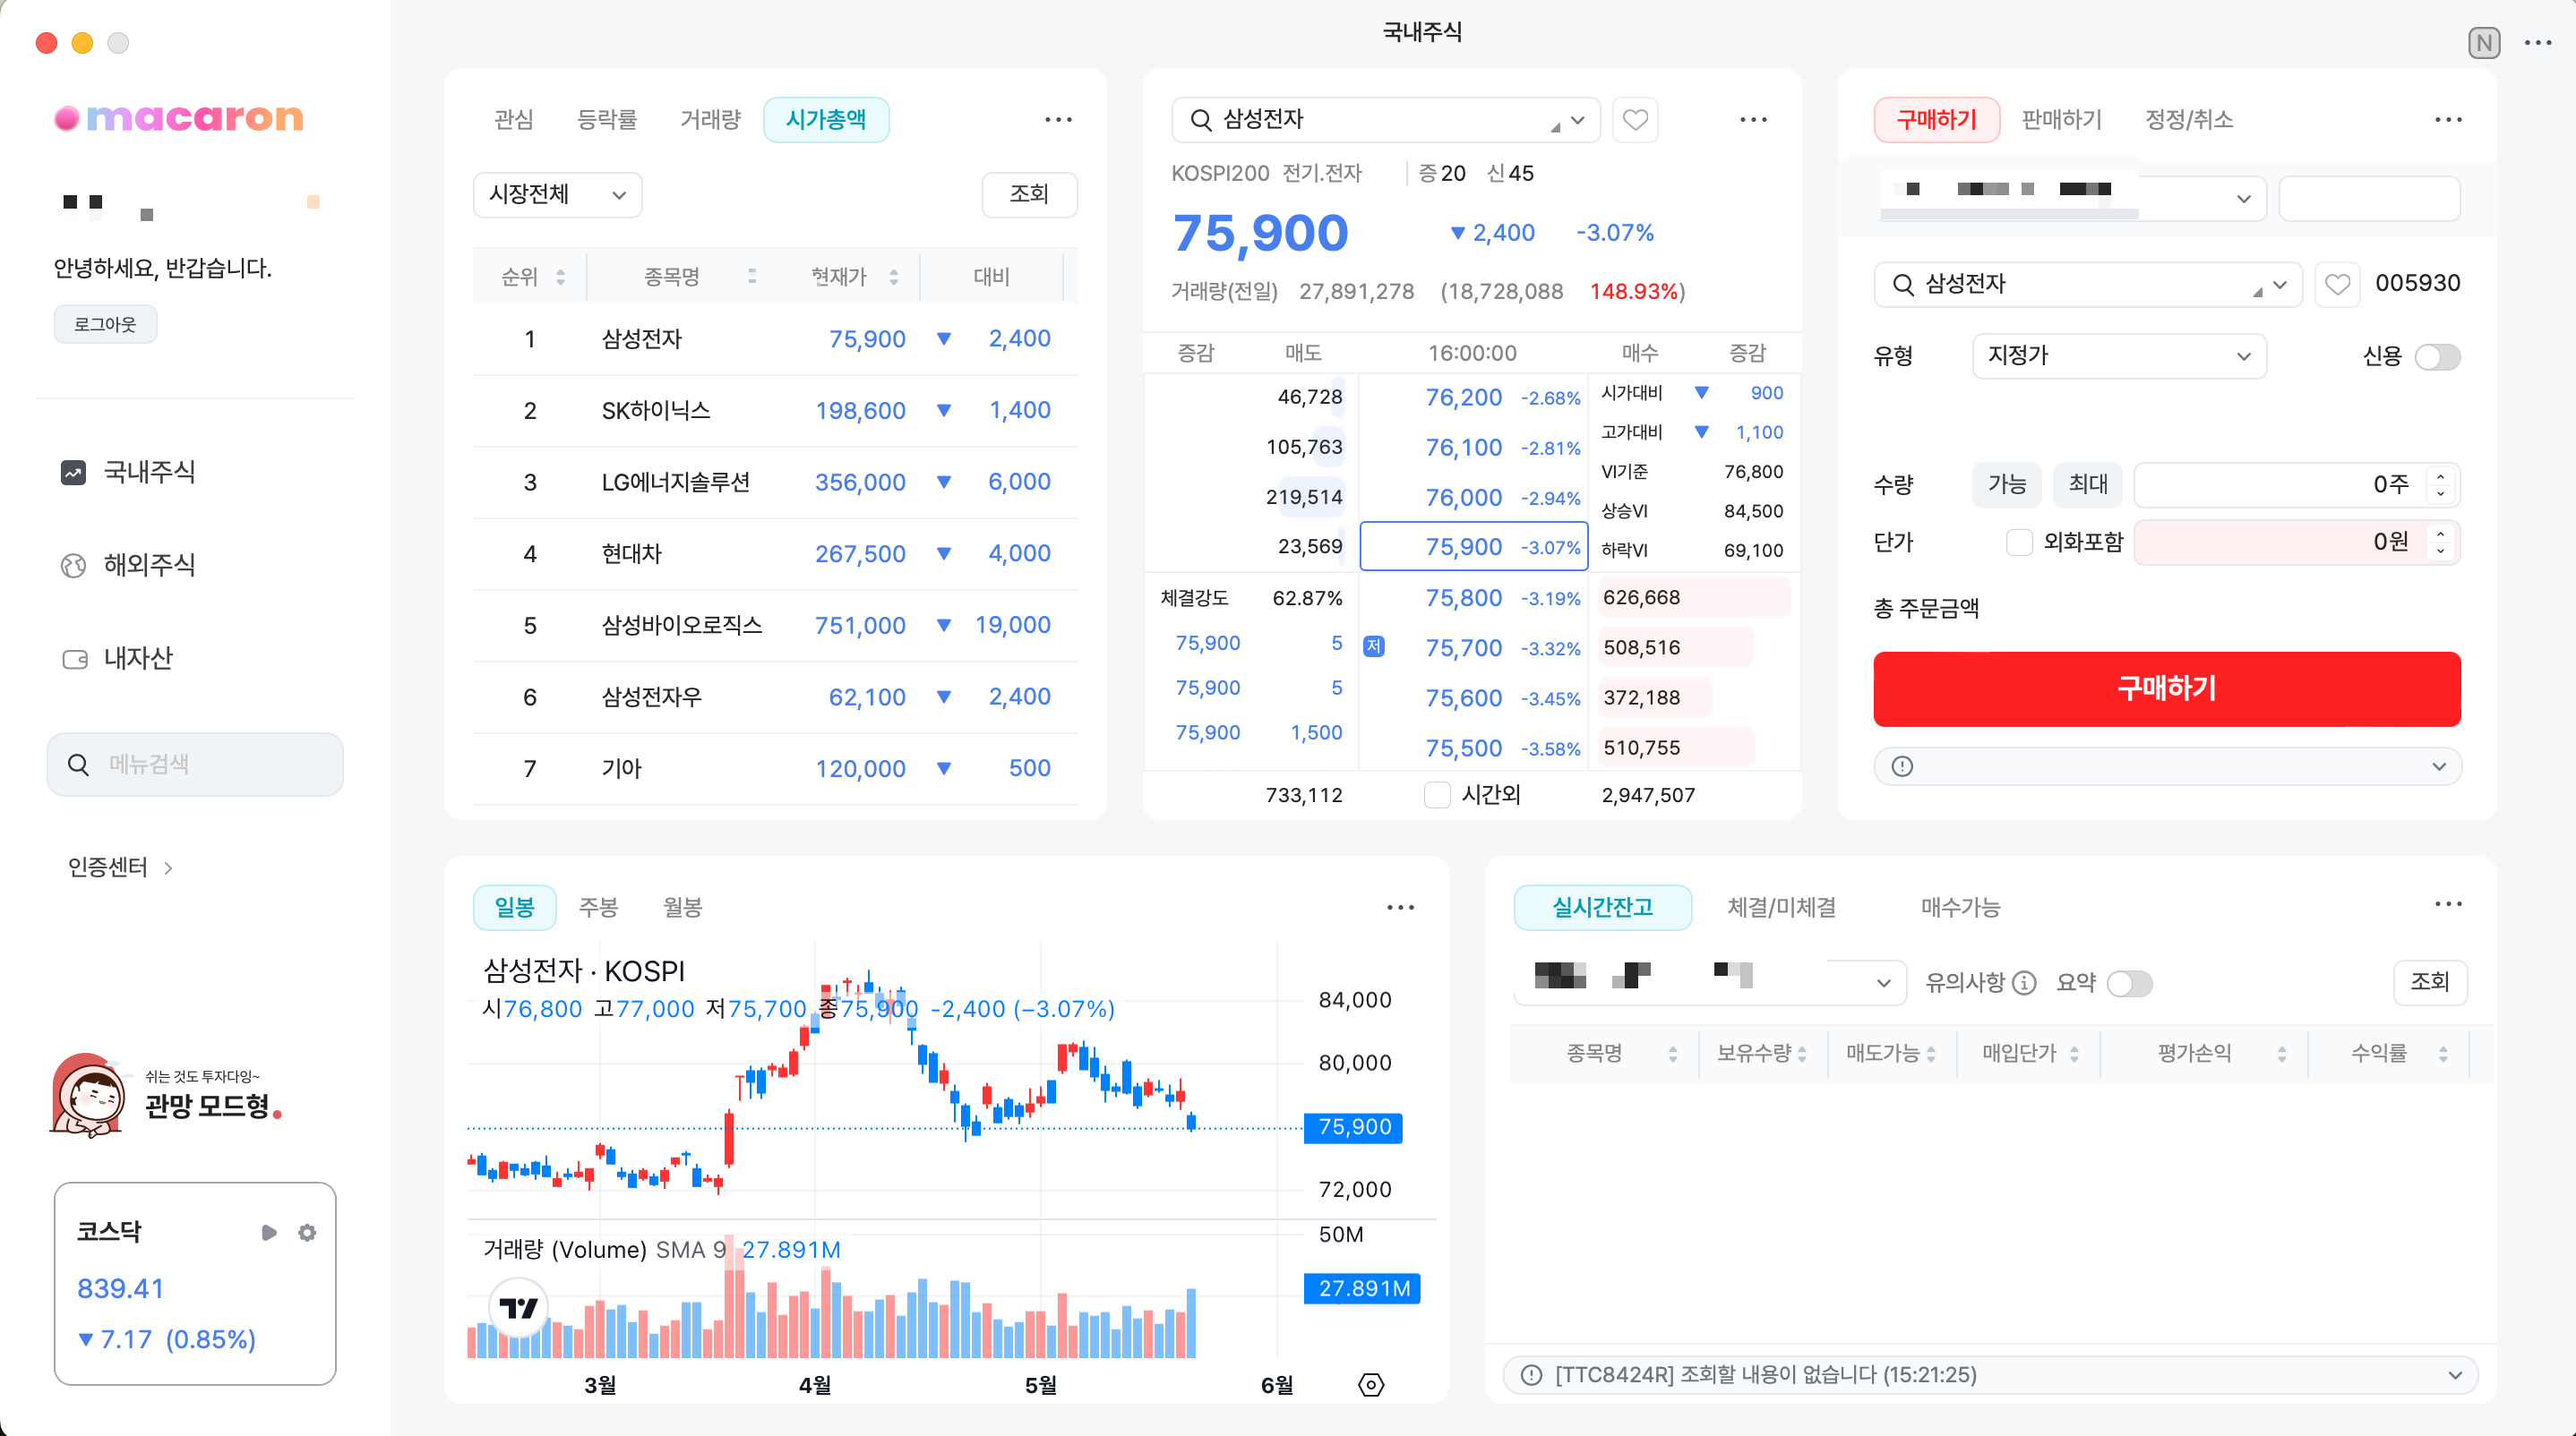
Task: Open 인증센터 link arrow
Action: point(168,868)
